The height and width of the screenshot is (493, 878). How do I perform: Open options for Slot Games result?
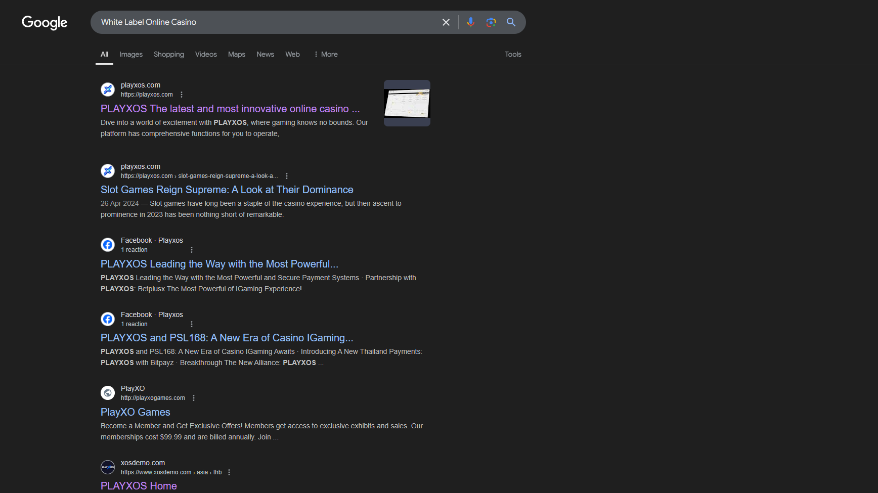[287, 176]
